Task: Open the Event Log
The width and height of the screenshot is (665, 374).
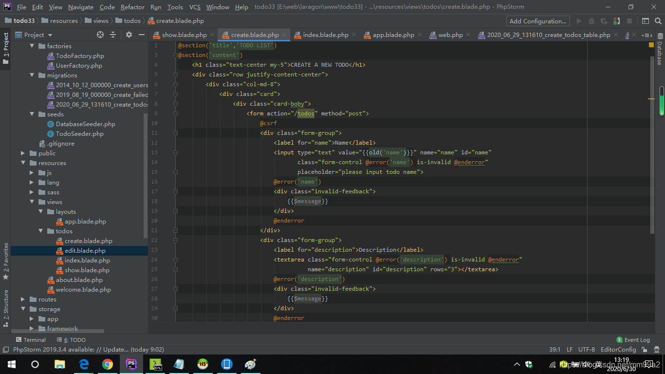Action: (x=633, y=340)
